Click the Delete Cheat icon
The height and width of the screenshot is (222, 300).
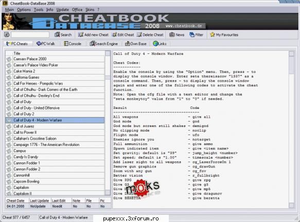139,34
